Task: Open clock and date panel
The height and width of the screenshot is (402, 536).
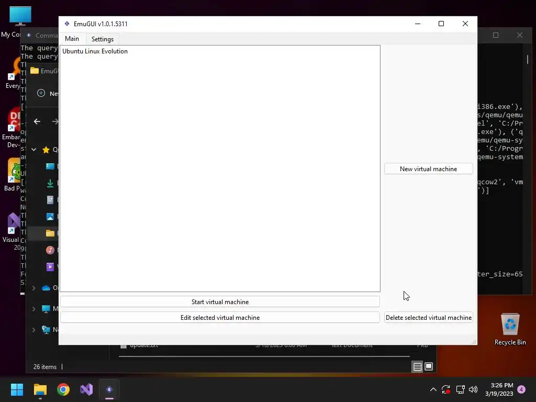Action: [x=499, y=389]
